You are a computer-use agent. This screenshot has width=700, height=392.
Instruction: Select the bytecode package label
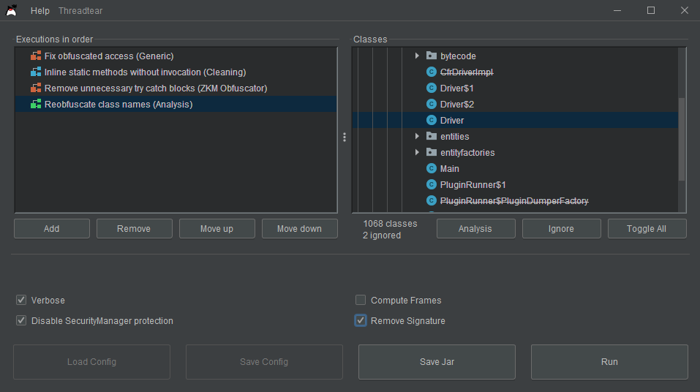click(x=458, y=56)
